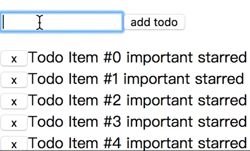This screenshot has width=250, height=151.
Task: Remove Todo Item #0 with its x button
Action: [x=14, y=58]
